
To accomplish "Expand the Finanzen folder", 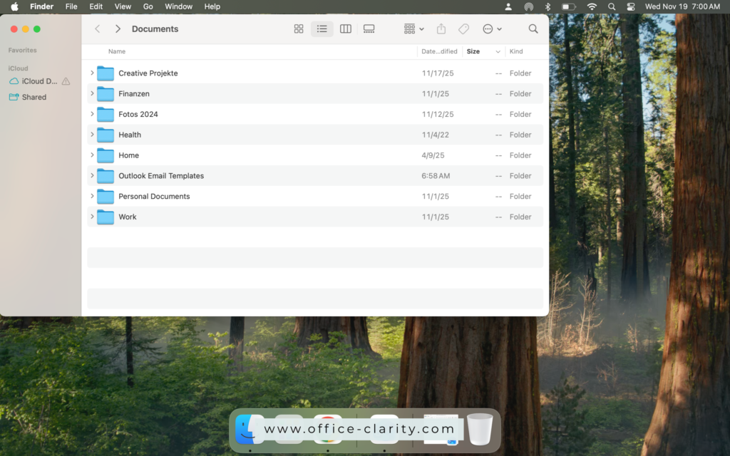I will tap(91, 93).
